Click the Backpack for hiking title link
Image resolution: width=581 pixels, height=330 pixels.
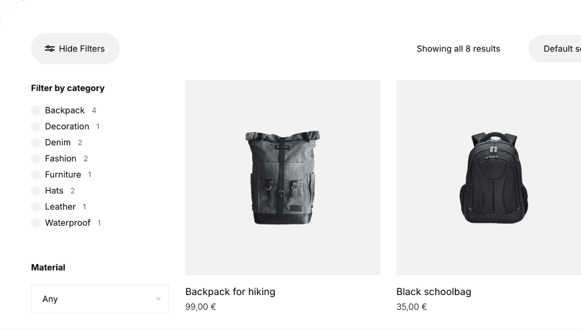[x=230, y=292]
